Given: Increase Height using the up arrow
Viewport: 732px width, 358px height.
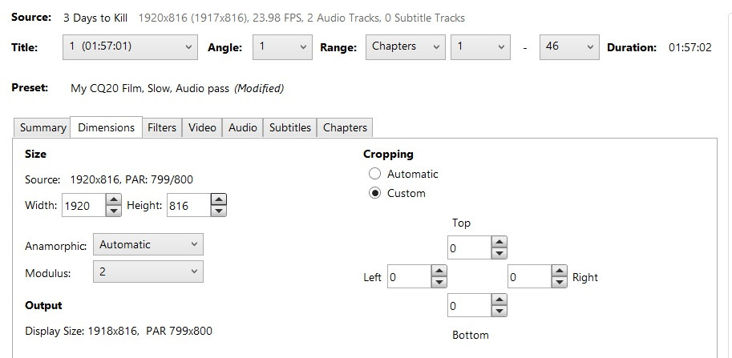Looking at the screenshot, I should coord(219,200).
